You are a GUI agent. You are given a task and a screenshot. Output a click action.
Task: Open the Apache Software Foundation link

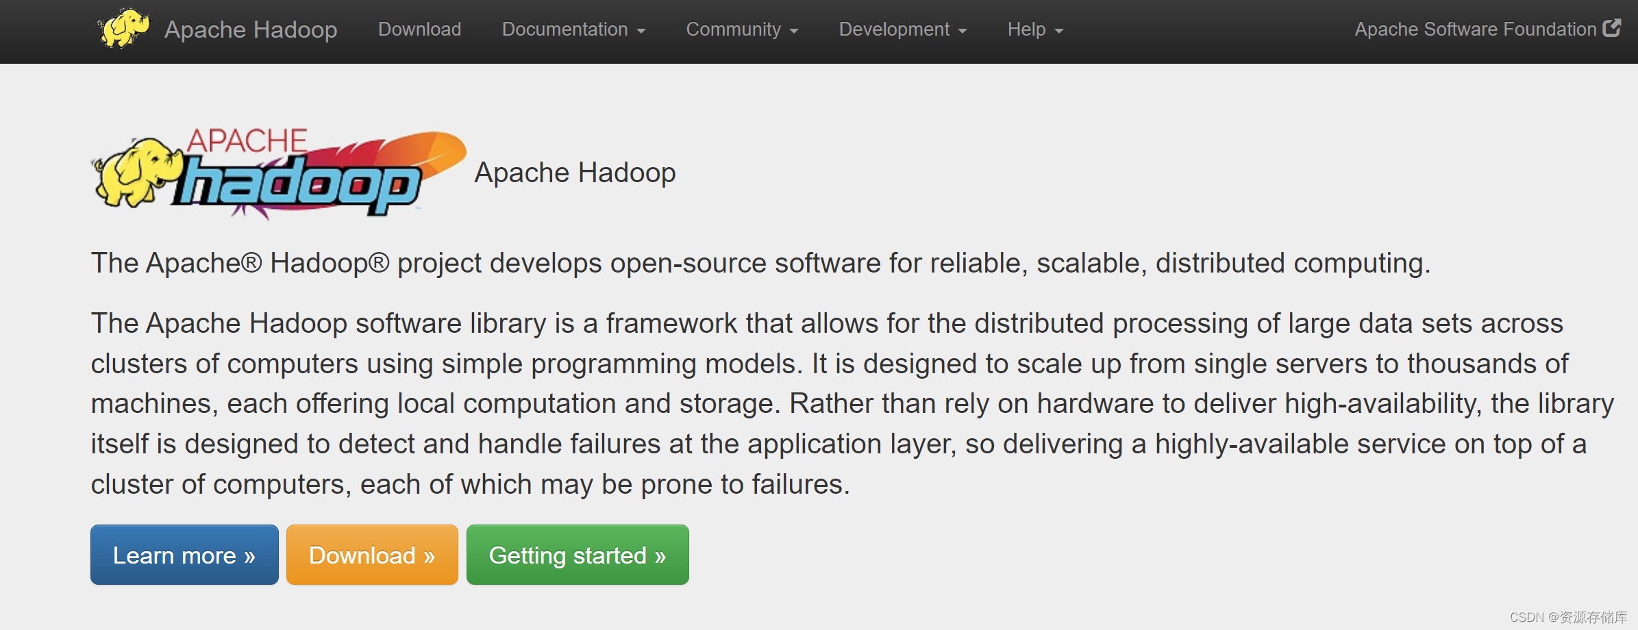tap(1474, 29)
